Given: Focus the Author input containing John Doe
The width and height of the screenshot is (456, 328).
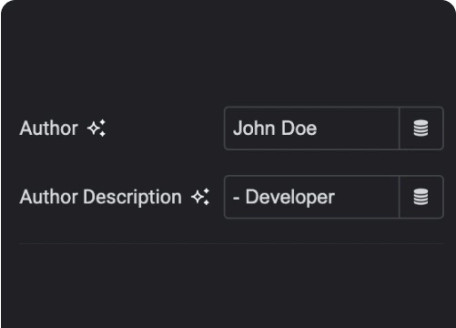Looking at the screenshot, I should click(311, 128).
